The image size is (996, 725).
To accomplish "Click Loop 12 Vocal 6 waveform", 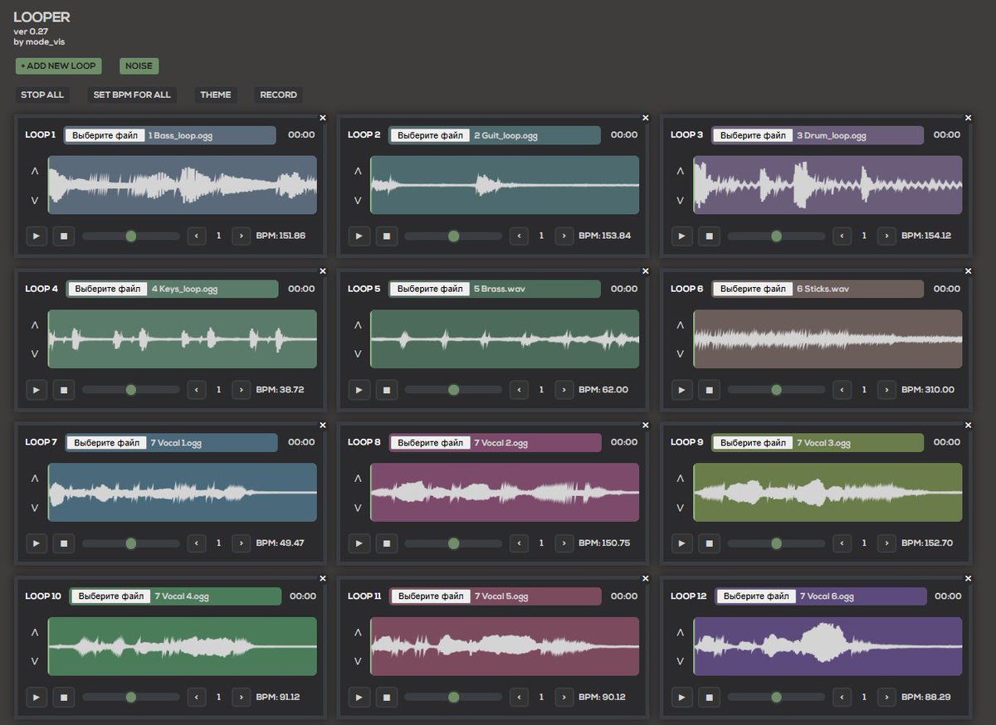I will coord(828,646).
